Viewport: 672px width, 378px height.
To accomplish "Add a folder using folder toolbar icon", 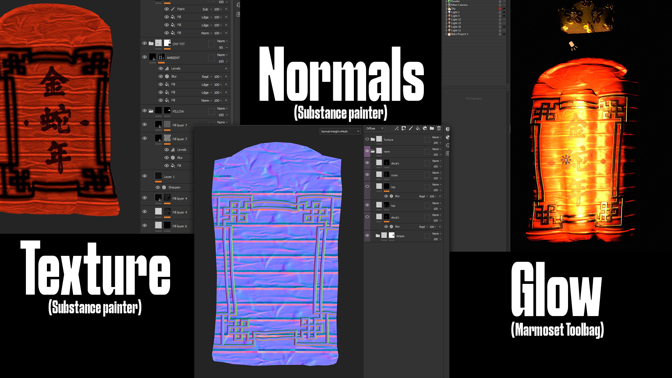I will click(432, 128).
